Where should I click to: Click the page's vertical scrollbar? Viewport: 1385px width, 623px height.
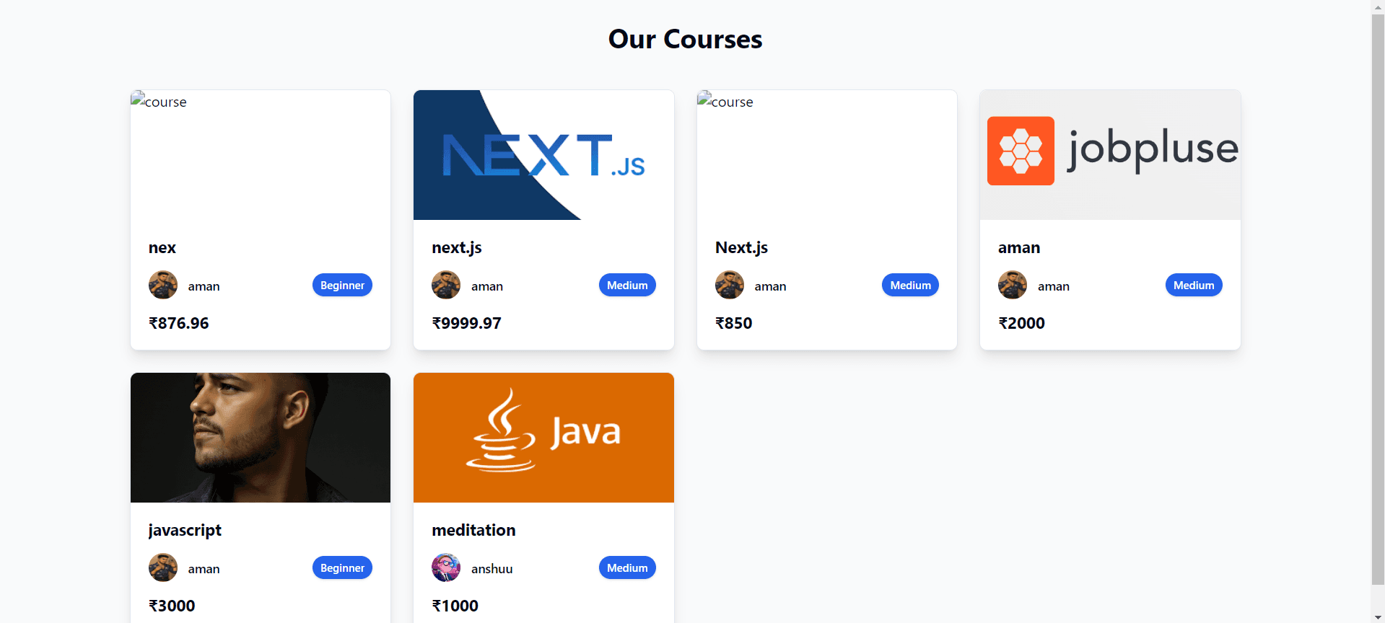[x=1378, y=299]
